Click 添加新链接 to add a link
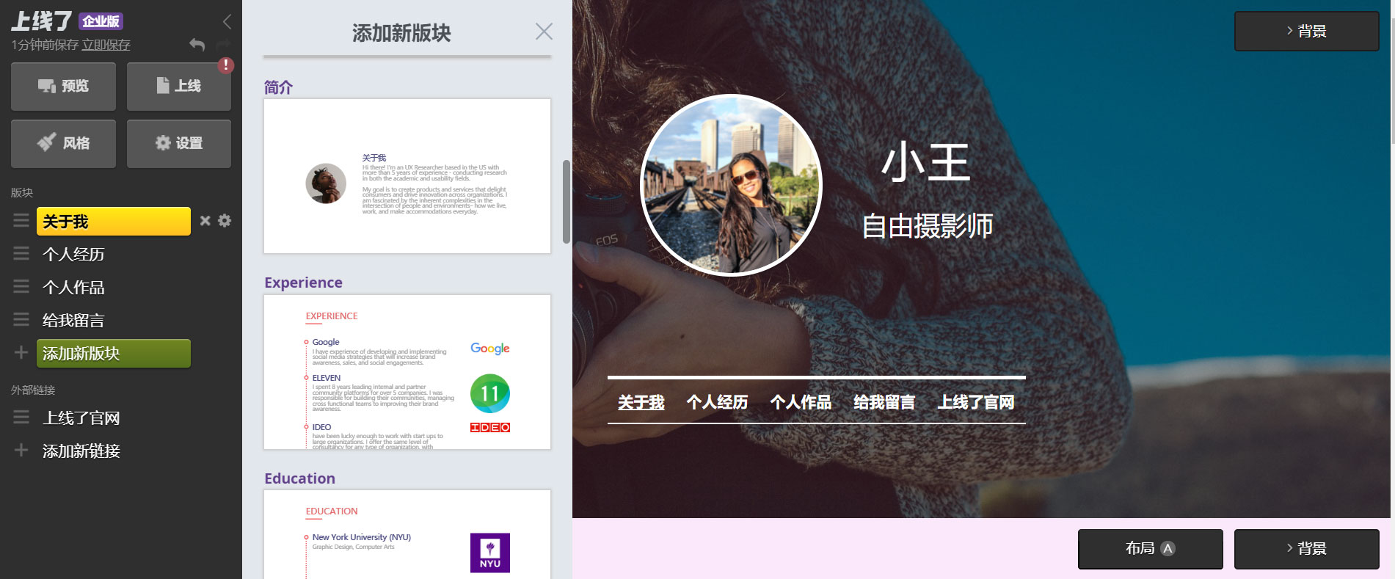 pos(81,451)
